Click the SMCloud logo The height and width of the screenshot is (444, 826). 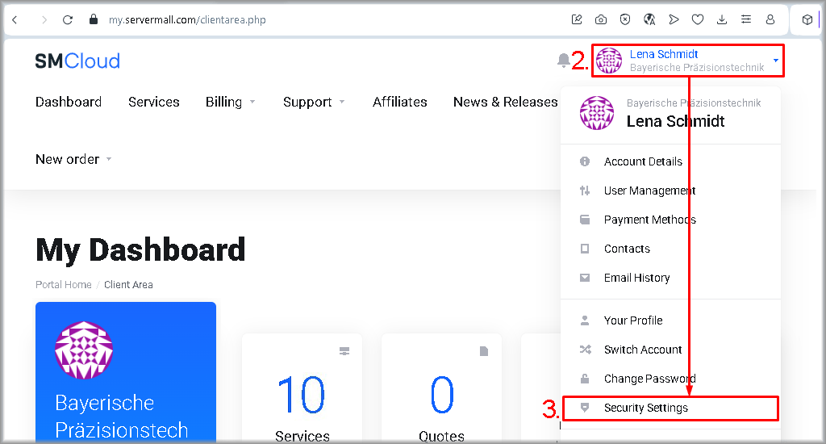[x=77, y=61]
